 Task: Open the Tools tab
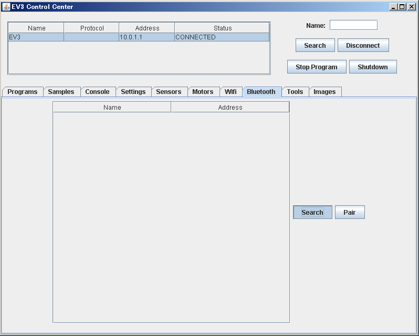tap(295, 91)
